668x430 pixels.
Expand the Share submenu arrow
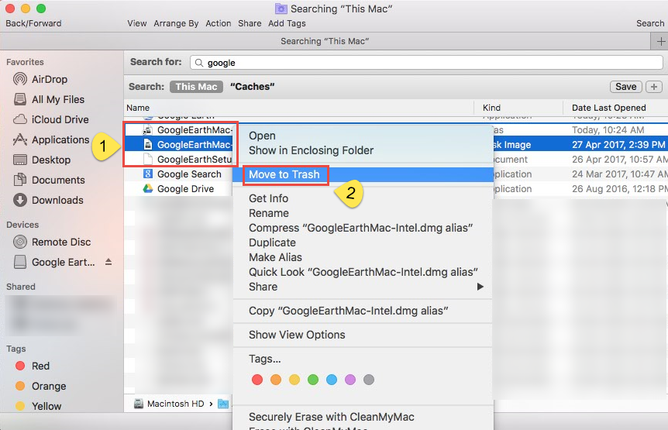coord(480,287)
